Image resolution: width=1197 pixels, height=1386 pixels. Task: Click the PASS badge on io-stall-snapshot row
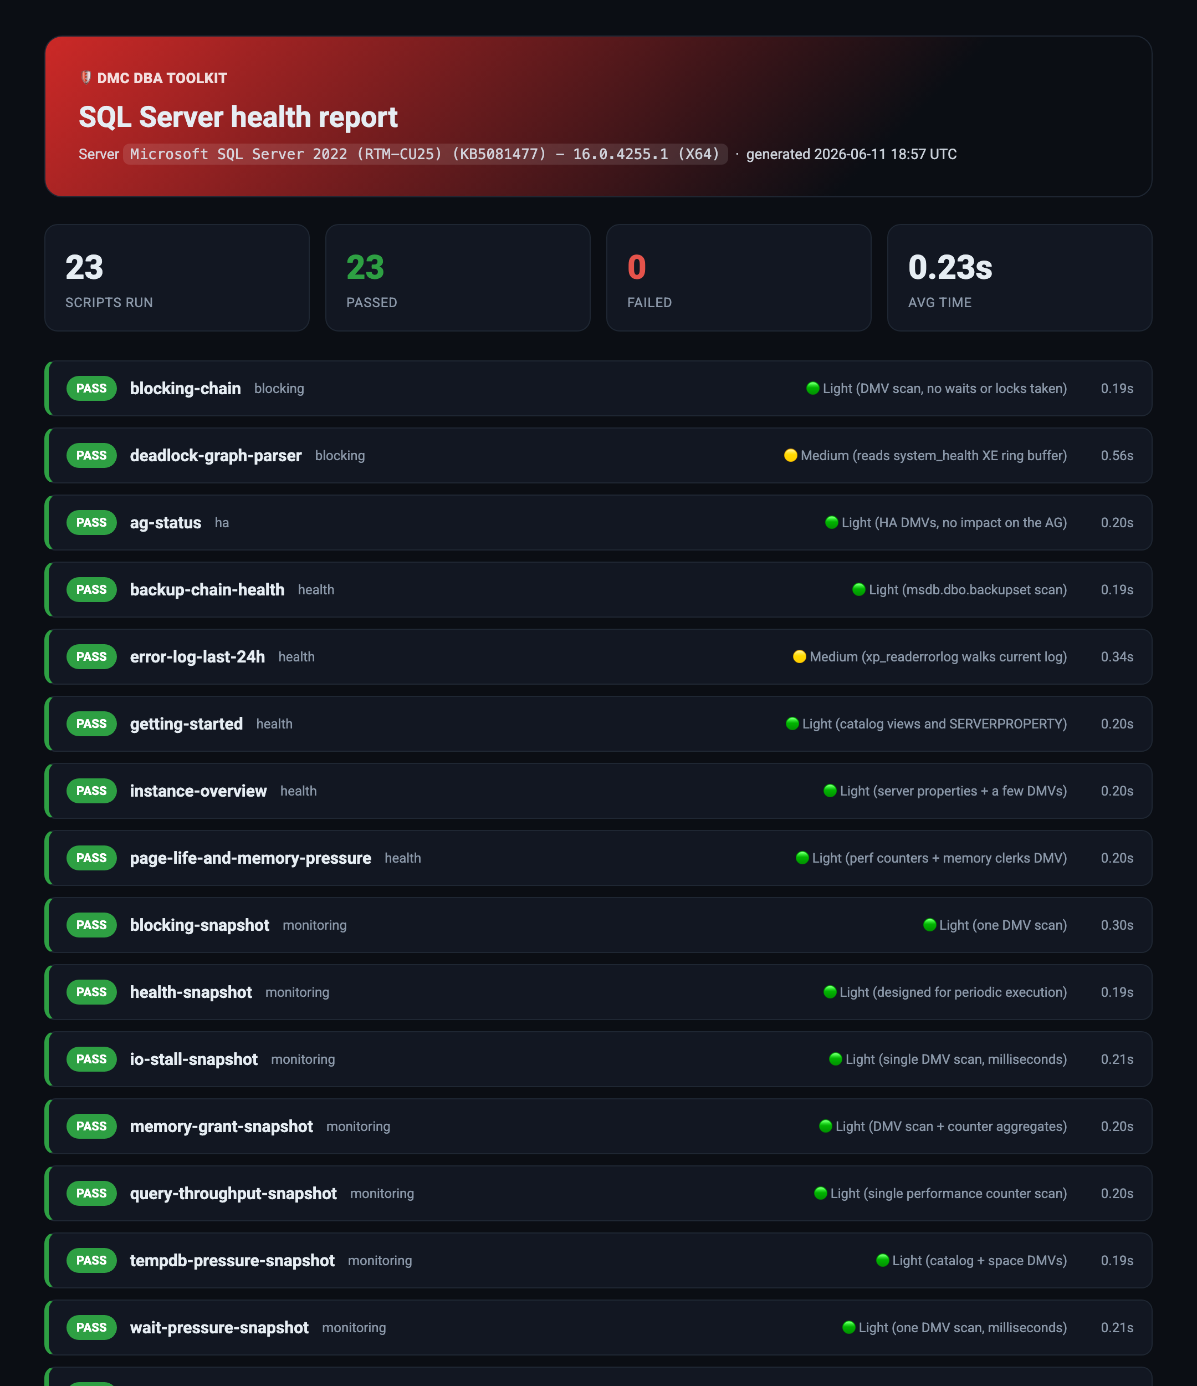pos(91,1059)
